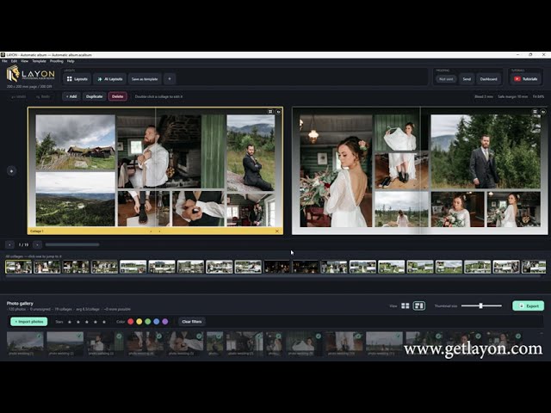551x413 pixels.
Task: Click the LAYON lion logo
Action: [13, 74]
